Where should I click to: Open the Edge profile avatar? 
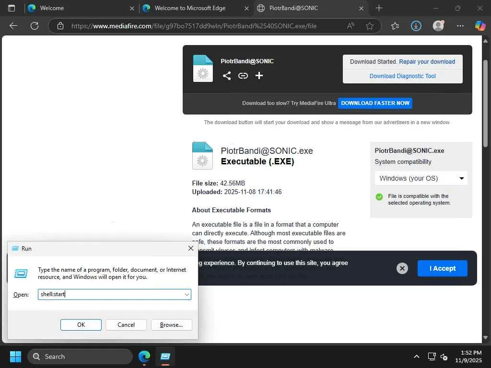click(438, 26)
